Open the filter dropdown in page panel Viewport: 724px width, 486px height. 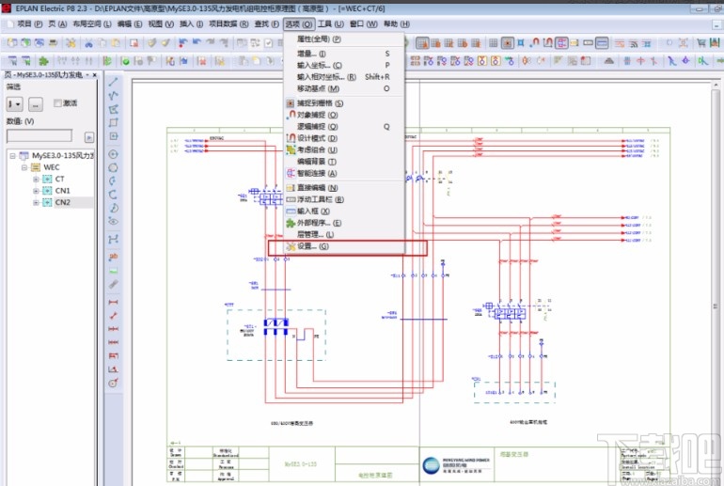(x=15, y=103)
